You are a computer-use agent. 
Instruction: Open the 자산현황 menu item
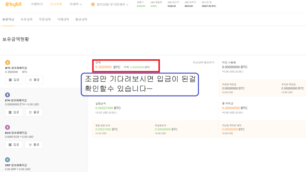pos(56,4)
